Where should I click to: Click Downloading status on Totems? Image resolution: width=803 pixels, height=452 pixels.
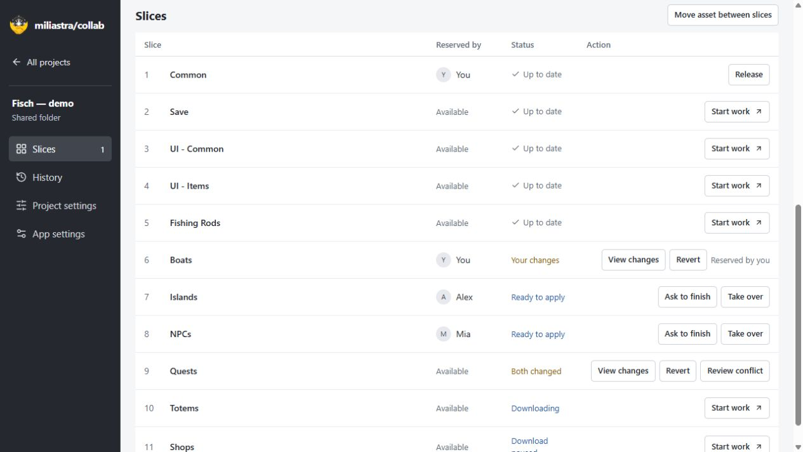[x=535, y=408]
